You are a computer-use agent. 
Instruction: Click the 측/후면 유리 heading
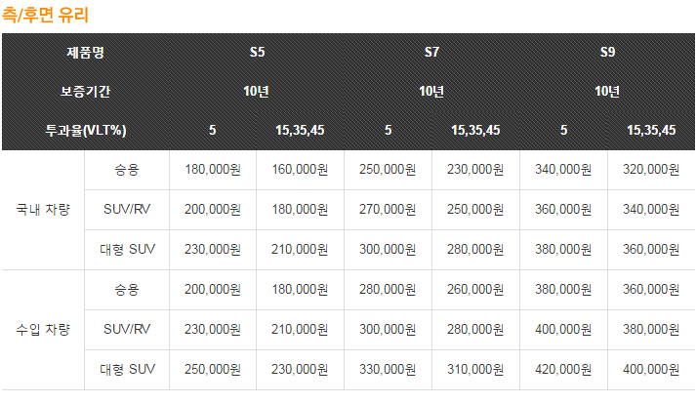tap(45, 15)
